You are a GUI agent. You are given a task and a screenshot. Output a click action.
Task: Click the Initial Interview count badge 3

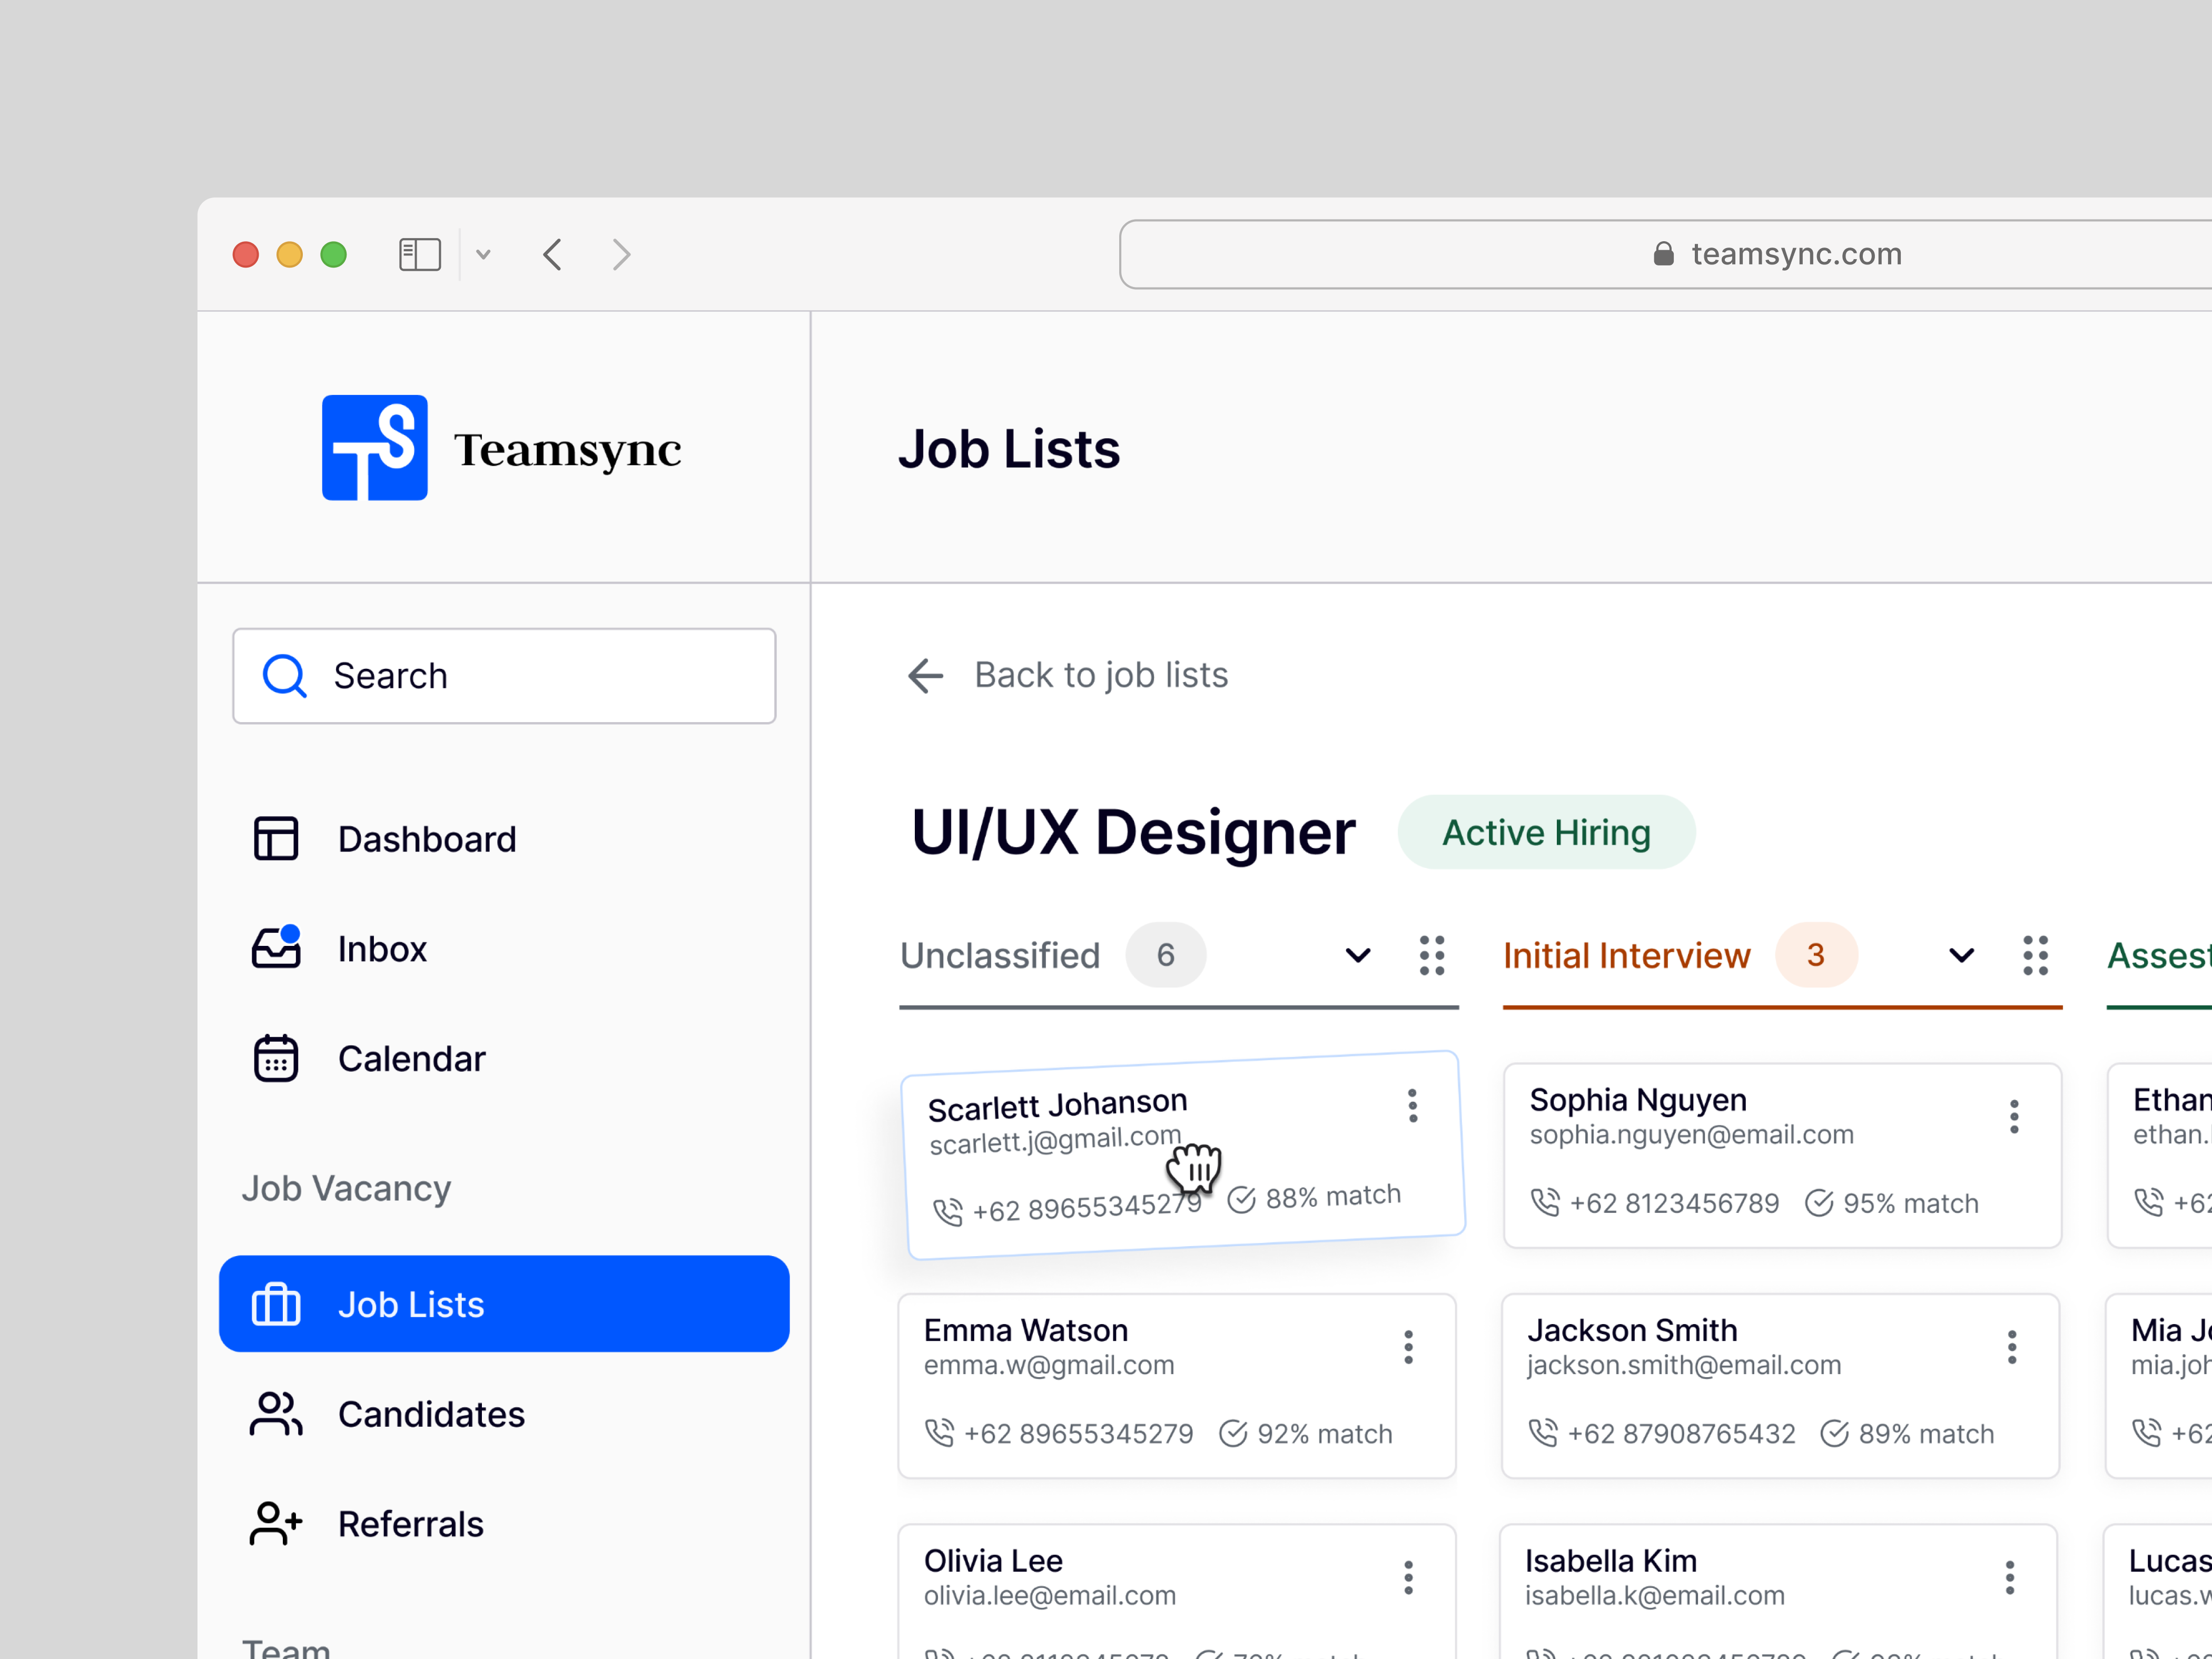(1816, 955)
